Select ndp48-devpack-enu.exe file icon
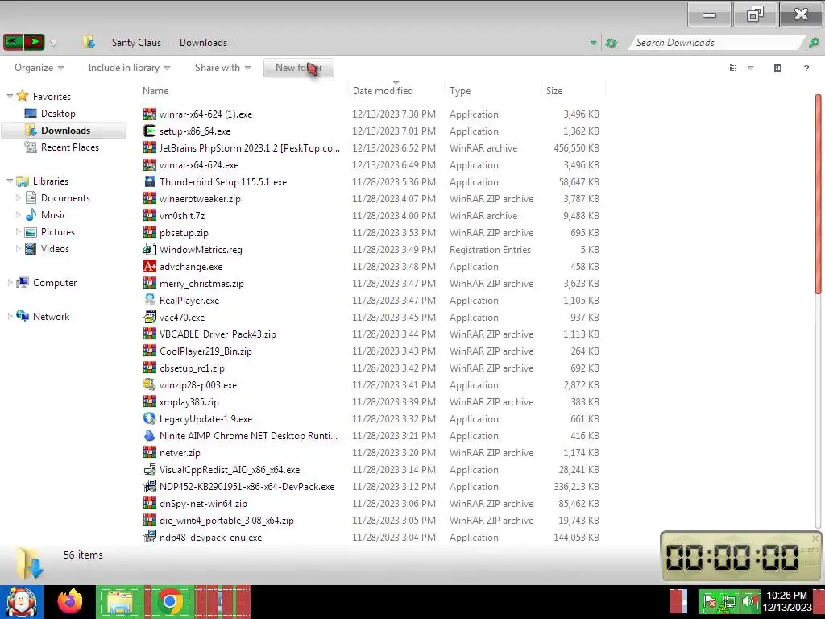This screenshot has width=825, height=619. (x=150, y=538)
